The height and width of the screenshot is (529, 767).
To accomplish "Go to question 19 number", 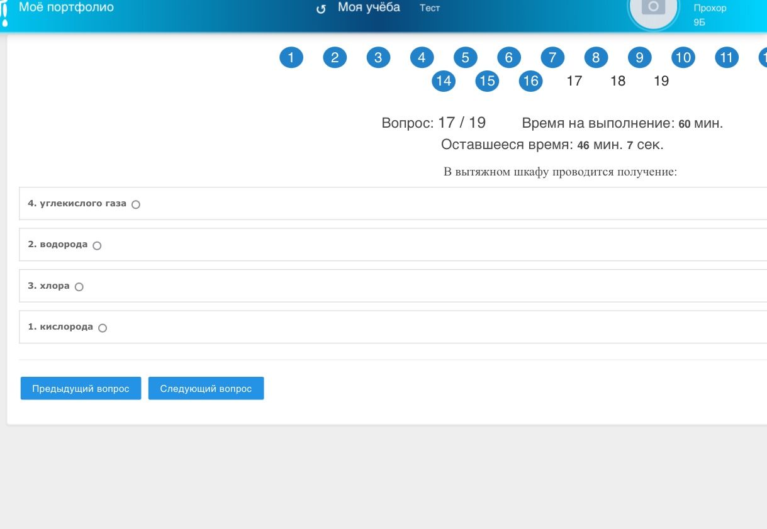I will (x=661, y=81).
